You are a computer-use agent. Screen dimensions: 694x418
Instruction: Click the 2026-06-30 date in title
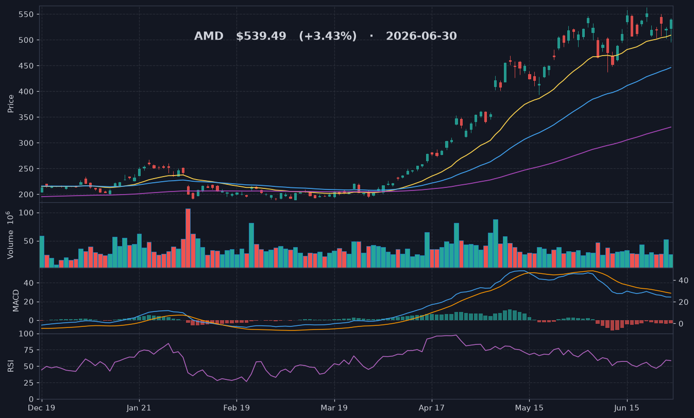[x=421, y=37]
